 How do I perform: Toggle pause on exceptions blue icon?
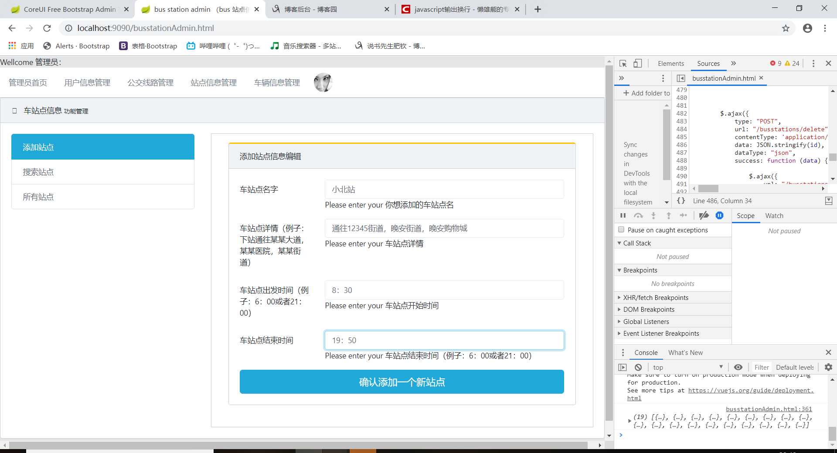719,215
